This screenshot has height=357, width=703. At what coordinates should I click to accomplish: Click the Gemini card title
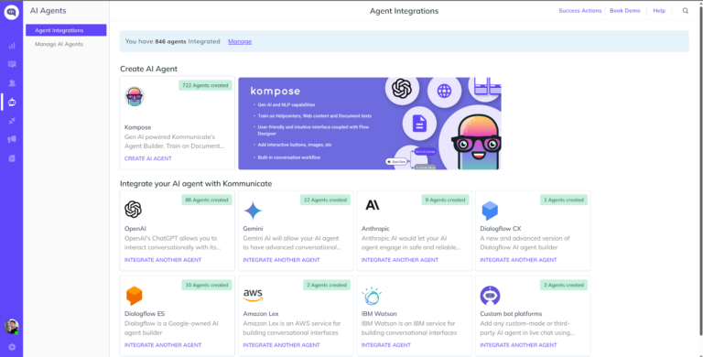(x=253, y=229)
